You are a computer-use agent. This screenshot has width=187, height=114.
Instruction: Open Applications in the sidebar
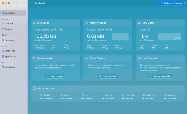(11, 56)
